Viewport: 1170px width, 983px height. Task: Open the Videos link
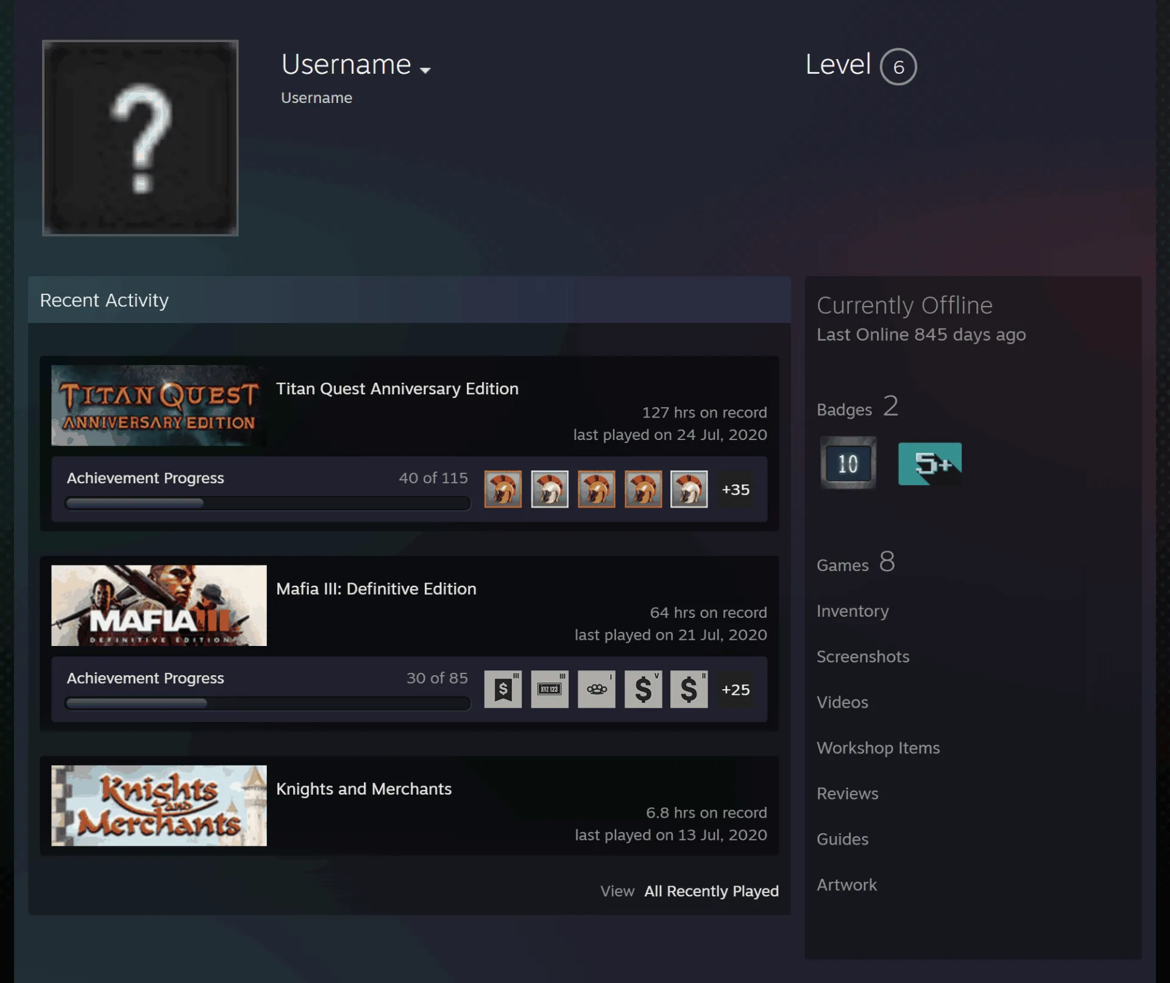click(842, 702)
